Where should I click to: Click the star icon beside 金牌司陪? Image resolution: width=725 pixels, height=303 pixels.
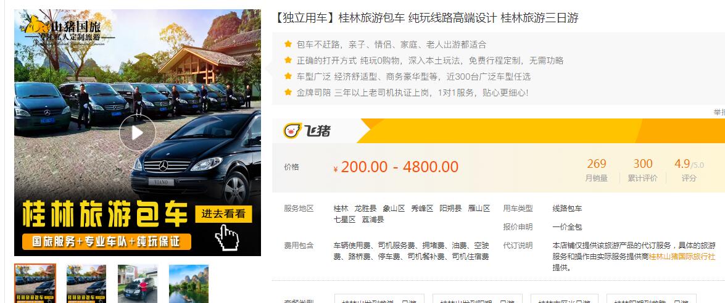point(288,92)
